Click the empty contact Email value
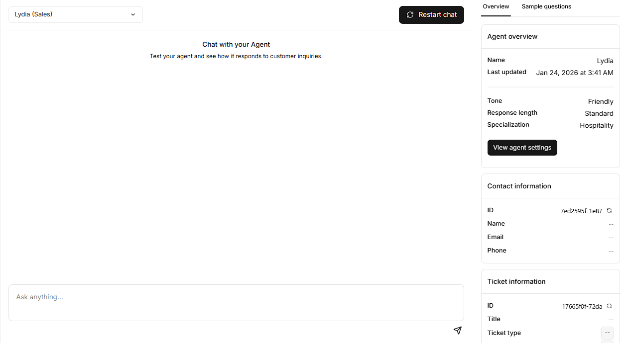This screenshot has height=343, width=624. pyautogui.click(x=611, y=238)
